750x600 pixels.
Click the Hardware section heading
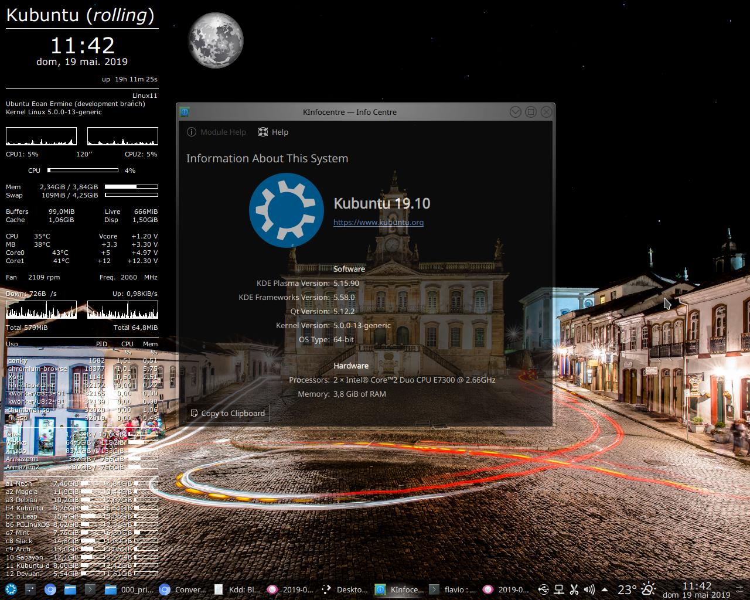coord(351,366)
